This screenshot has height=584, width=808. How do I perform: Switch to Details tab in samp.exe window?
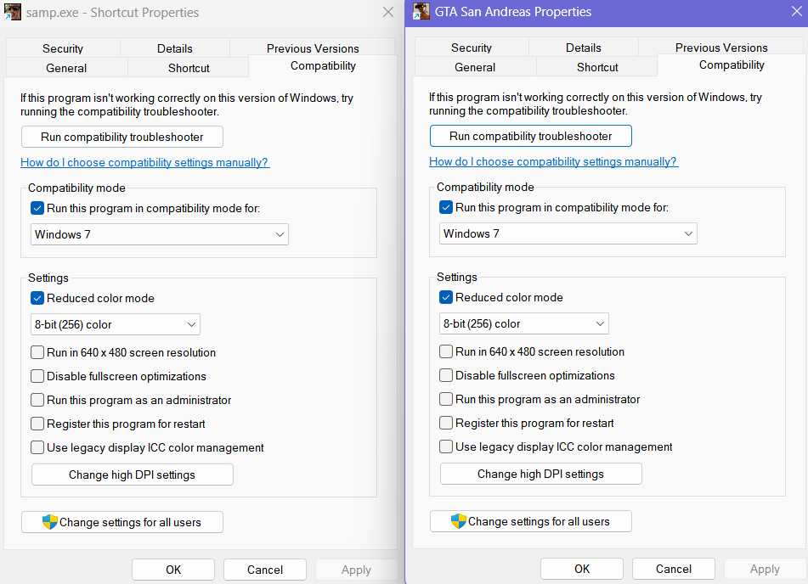(175, 48)
